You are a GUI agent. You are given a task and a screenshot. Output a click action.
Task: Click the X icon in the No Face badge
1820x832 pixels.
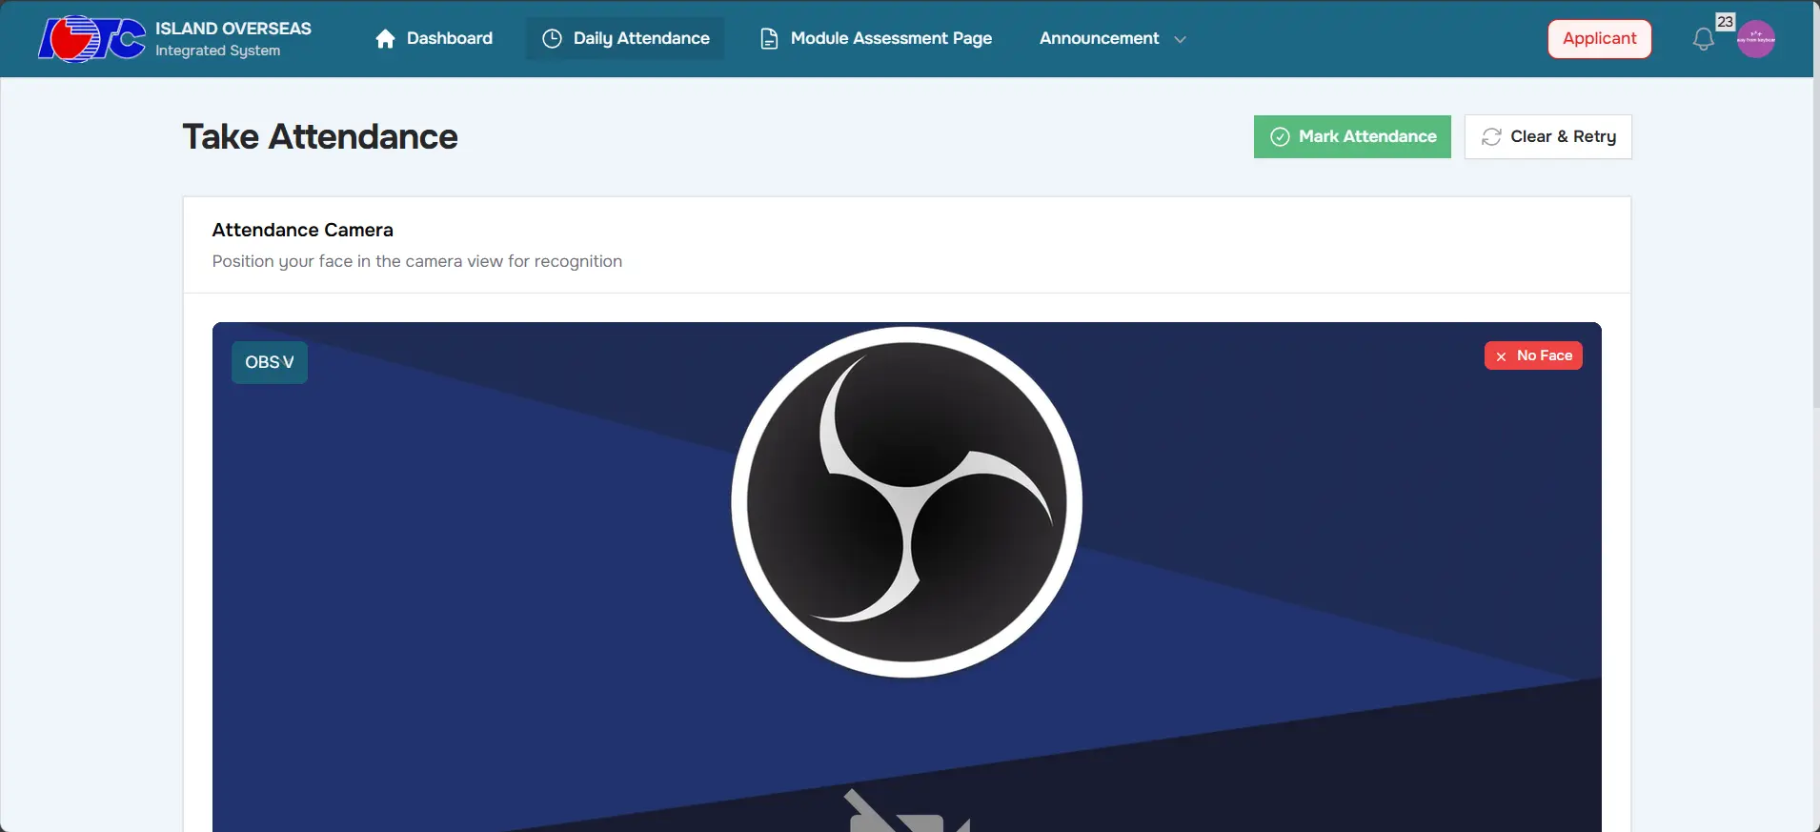[1501, 356]
